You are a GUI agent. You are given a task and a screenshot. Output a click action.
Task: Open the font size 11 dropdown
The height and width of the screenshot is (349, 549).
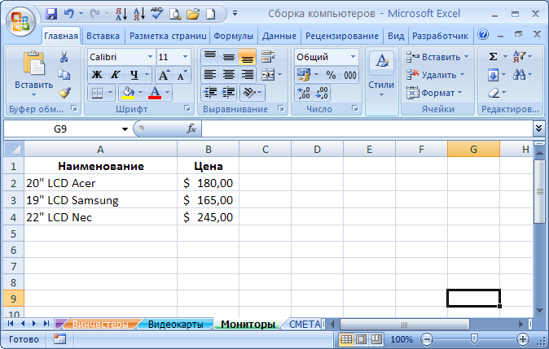point(185,57)
